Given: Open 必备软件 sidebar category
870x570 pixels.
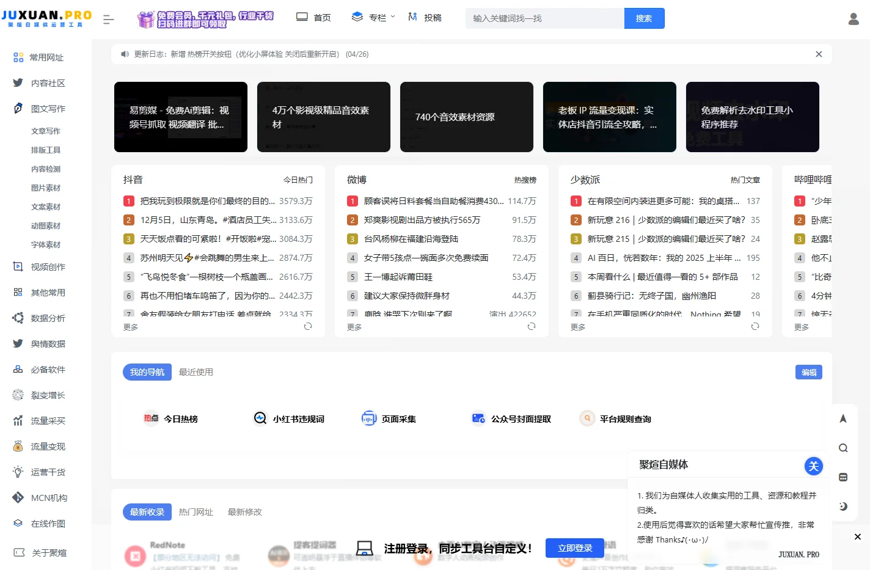Looking at the screenshot, I should (46, 370).
